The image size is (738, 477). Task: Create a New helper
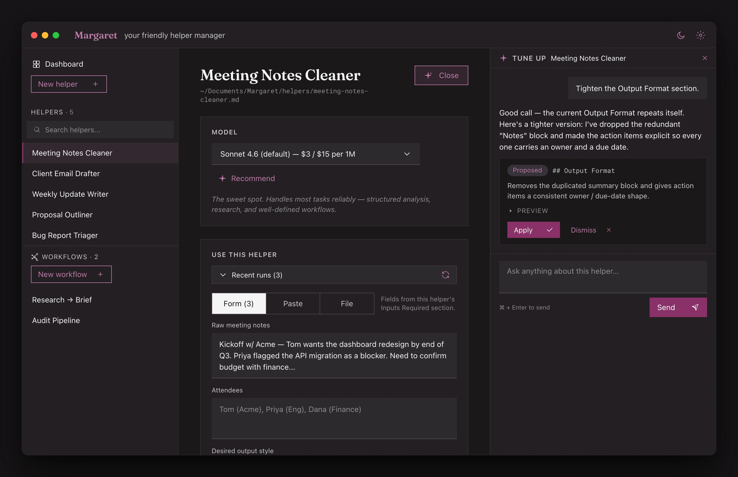coord(69,84)
